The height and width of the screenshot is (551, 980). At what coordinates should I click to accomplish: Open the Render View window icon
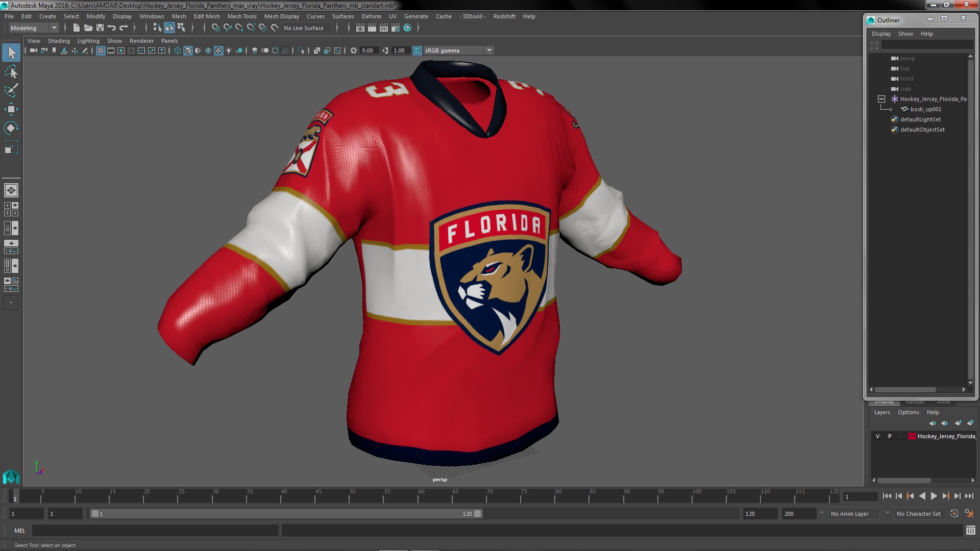360,28
